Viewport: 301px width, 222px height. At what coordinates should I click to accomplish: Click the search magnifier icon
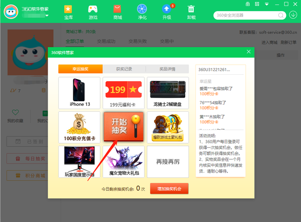pyautogui.click(x=280, y=15)
